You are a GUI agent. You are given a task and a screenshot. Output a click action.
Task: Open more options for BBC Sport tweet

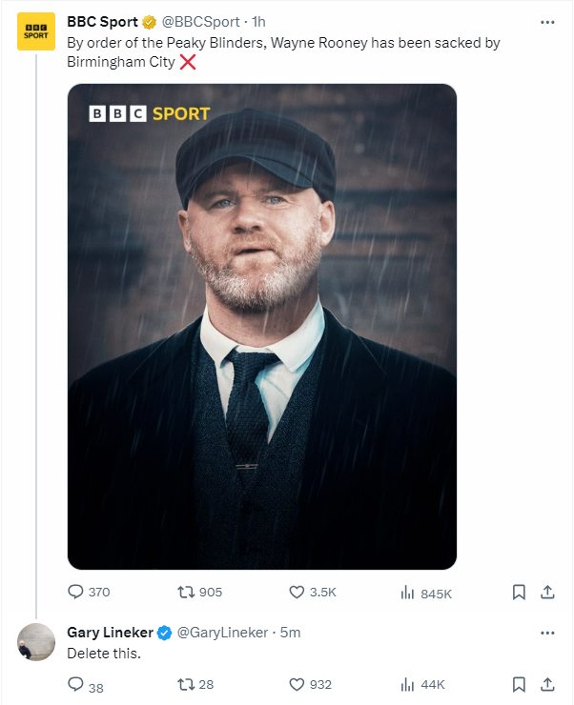click(546, 21)
